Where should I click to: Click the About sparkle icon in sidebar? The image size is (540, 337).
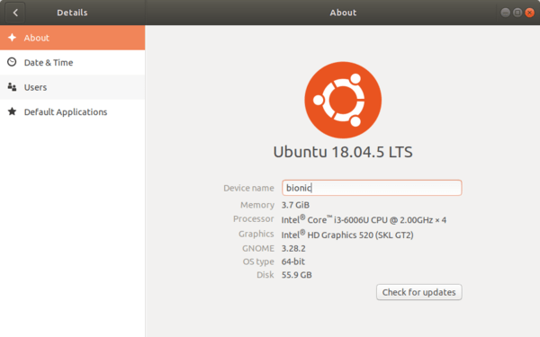coord(12,38)
